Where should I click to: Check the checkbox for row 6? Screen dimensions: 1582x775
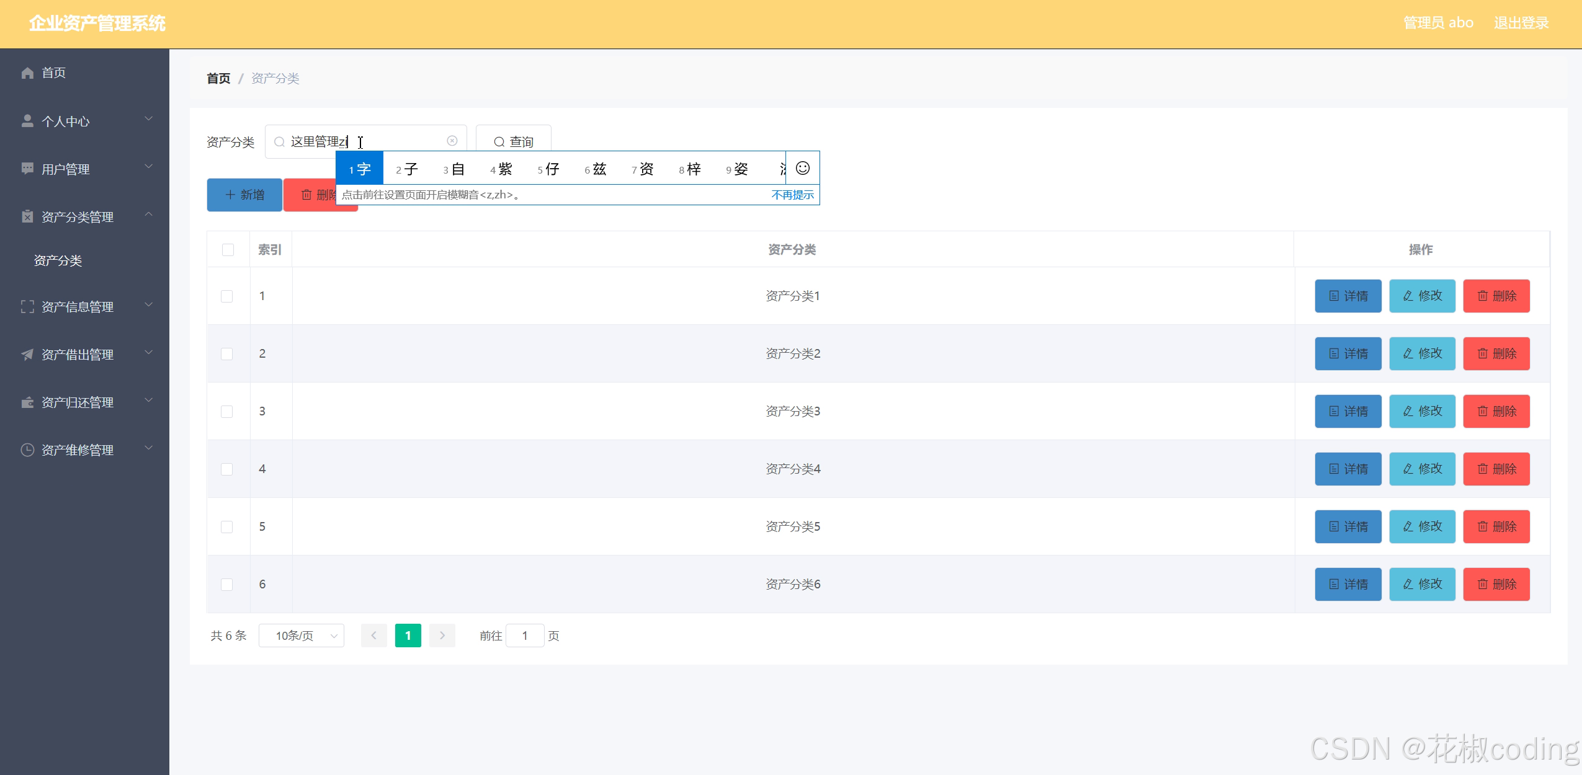click(227, 585)
